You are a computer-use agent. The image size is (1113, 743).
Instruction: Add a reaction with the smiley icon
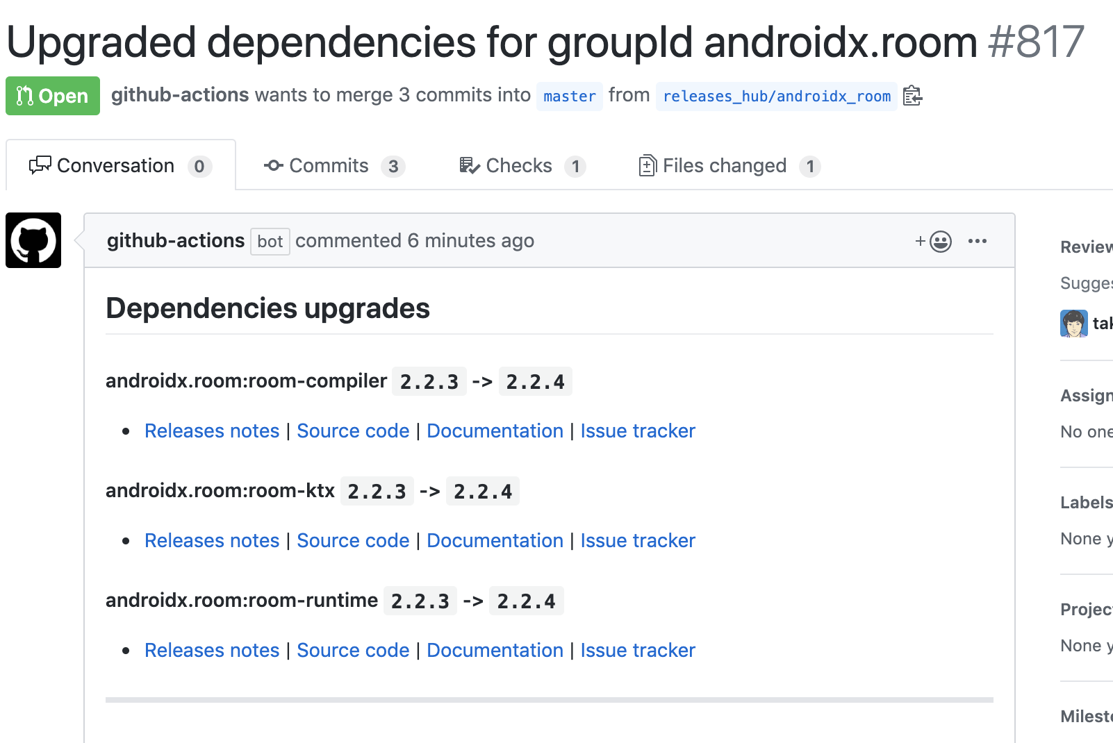[934, 242]
